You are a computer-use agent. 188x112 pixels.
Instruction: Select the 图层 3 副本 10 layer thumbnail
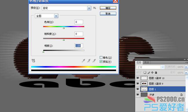[x=144, y=78]
